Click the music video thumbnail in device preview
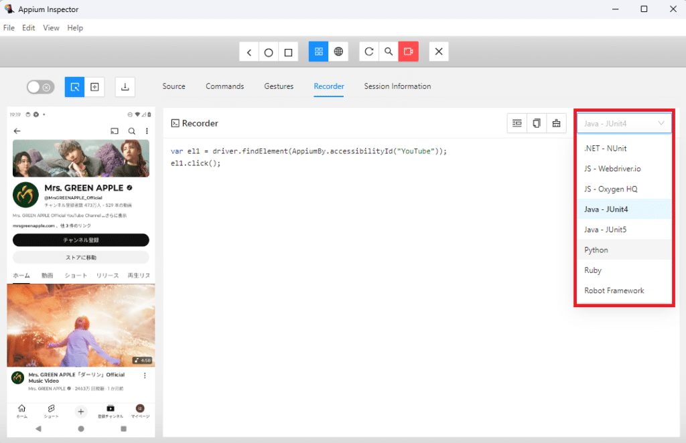 click(81, 325)
